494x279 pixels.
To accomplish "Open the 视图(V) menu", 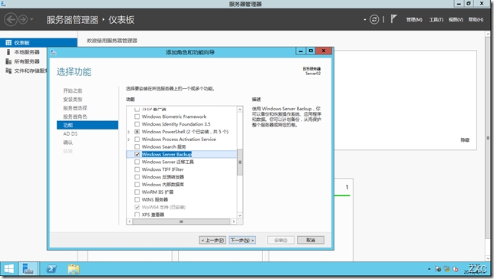I will click(456, 19).
